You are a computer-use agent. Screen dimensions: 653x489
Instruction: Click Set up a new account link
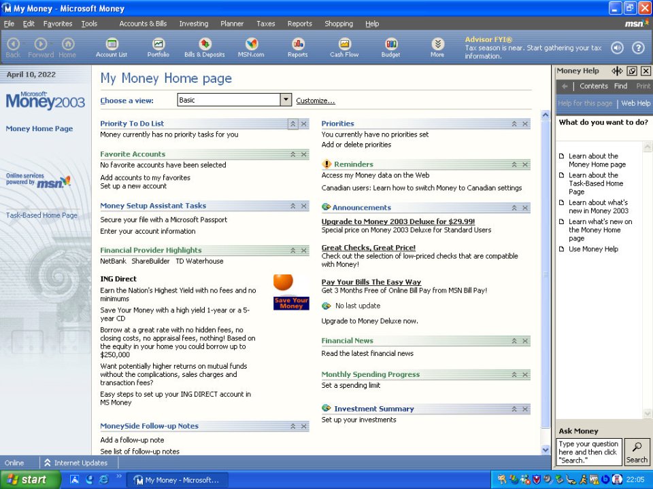click(133, 186)
